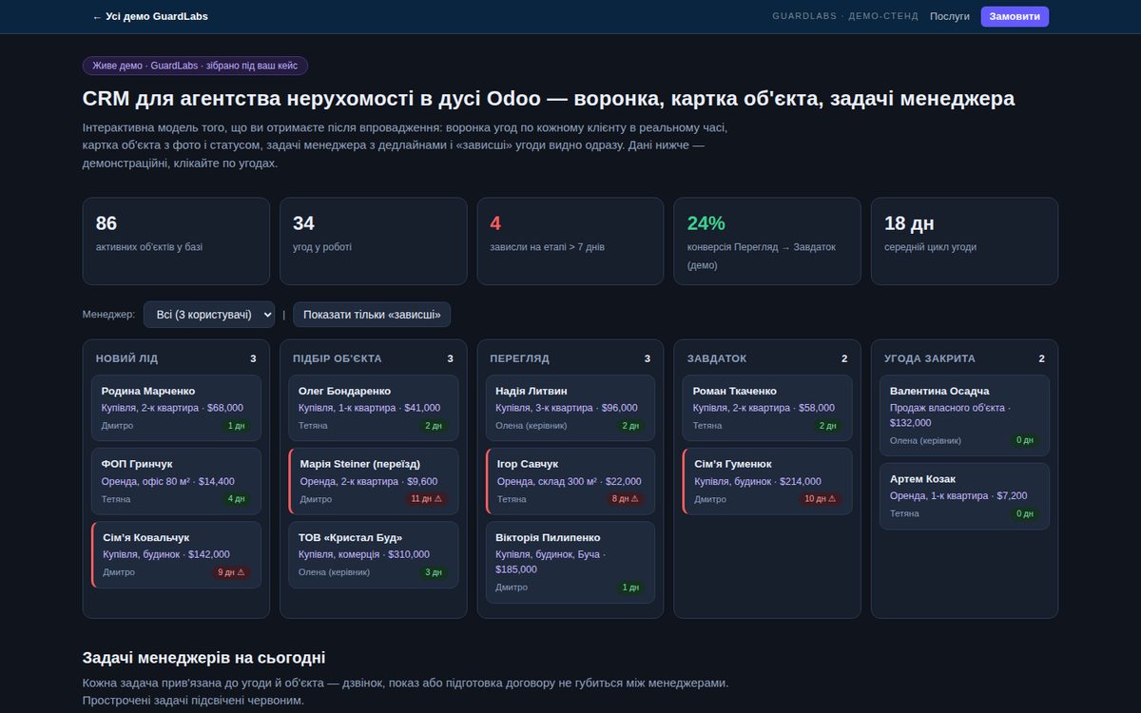Open the Ігор Савчук deal card
Image resolution: width=1141 pixels, height=713 pixels.
pyautogui.click(x=570, y=481)
